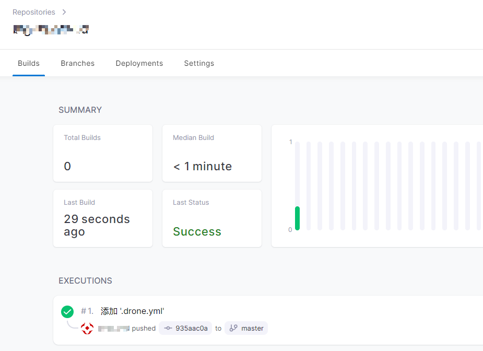
Task: Switch to the Branches tab
Action: point(78,63)
